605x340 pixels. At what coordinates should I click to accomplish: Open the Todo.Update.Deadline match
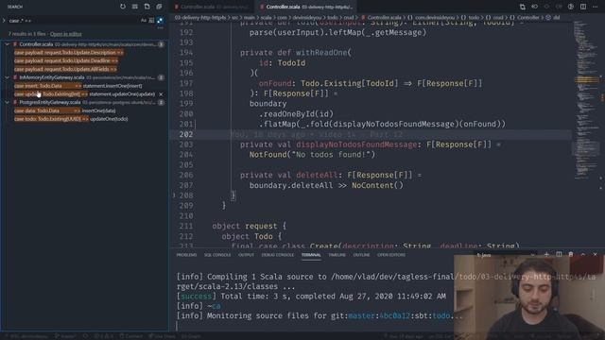(66, 60)
